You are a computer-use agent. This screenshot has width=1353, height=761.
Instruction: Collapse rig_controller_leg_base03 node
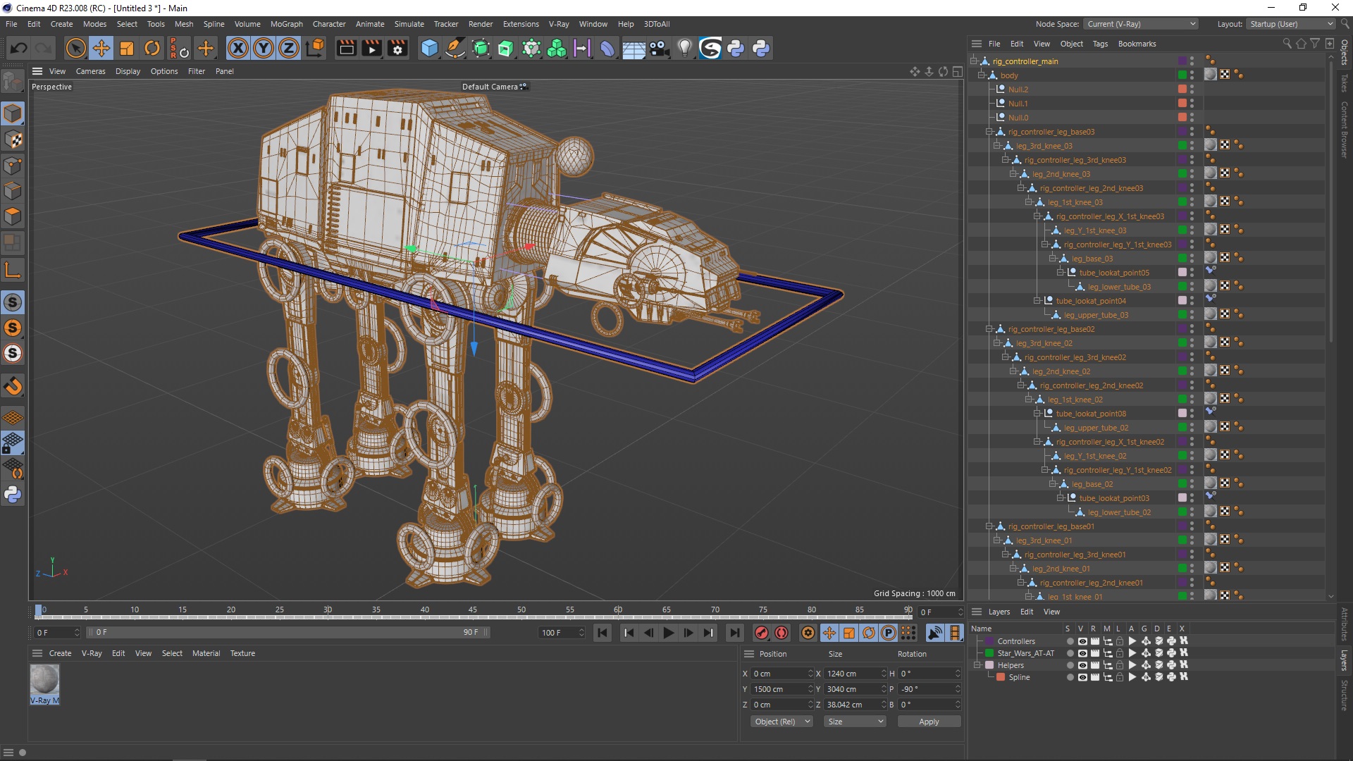(x=989, y=132)
